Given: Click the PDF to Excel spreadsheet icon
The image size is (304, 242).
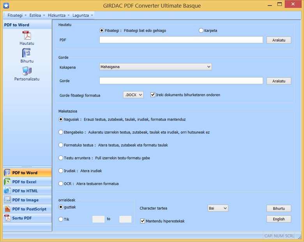Looking at the screenshot, I should pyautogui.click(x=7, y=182).
